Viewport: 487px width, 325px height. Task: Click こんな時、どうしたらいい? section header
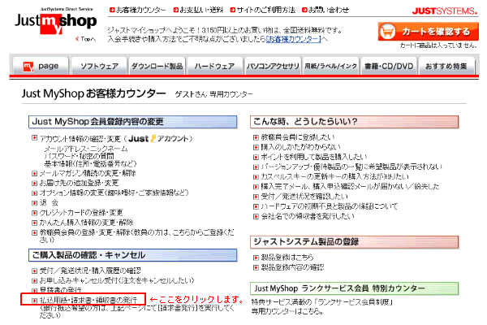click(x=354, y=122)
